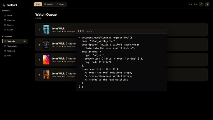The width and height of the screenshot is (213, 120).
Task: Open Search from the sidebar
Action: [x=15, y=30]
